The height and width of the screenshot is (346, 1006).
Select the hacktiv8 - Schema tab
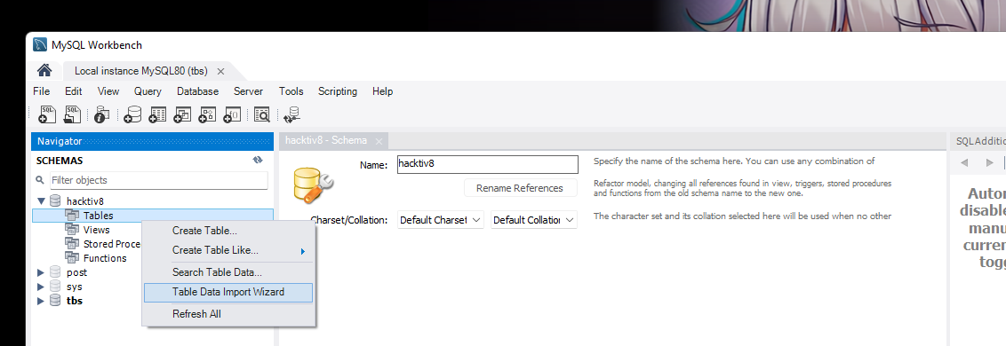[326, 140]
